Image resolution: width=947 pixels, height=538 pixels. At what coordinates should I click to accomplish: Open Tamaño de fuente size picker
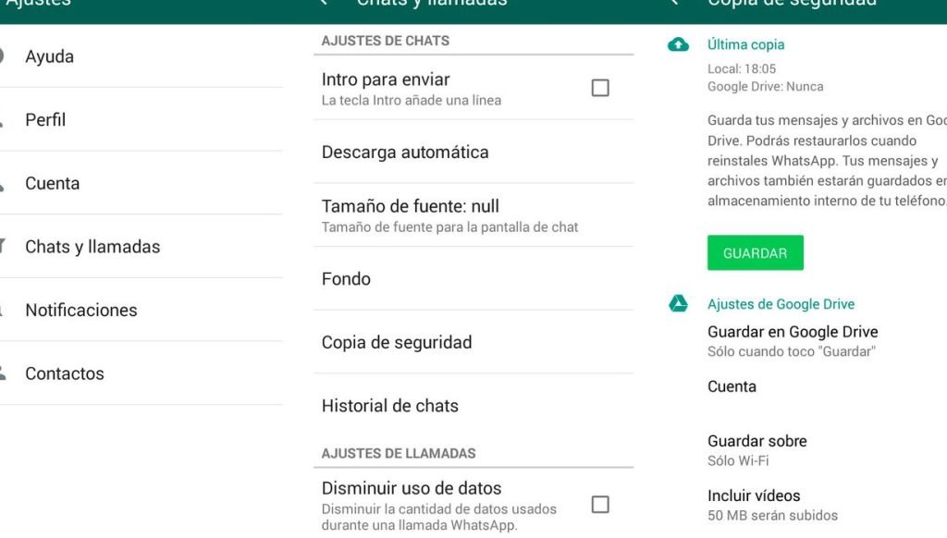pyautogui.click(x=449, y=214)
